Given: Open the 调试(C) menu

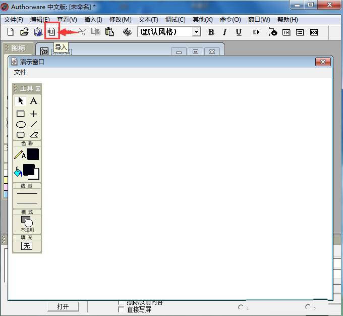Looking at the screenshot, I should point(175,20).
